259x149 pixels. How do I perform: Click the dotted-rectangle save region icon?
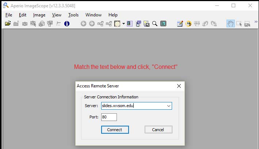(247, 24)
